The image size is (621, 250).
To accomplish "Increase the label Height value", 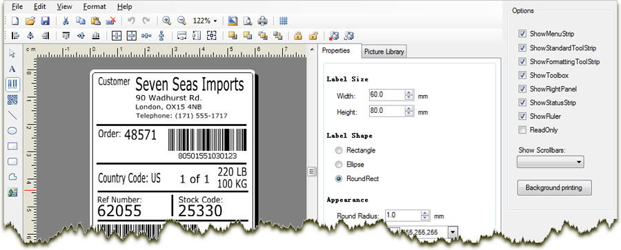I will tap(409, 108).
